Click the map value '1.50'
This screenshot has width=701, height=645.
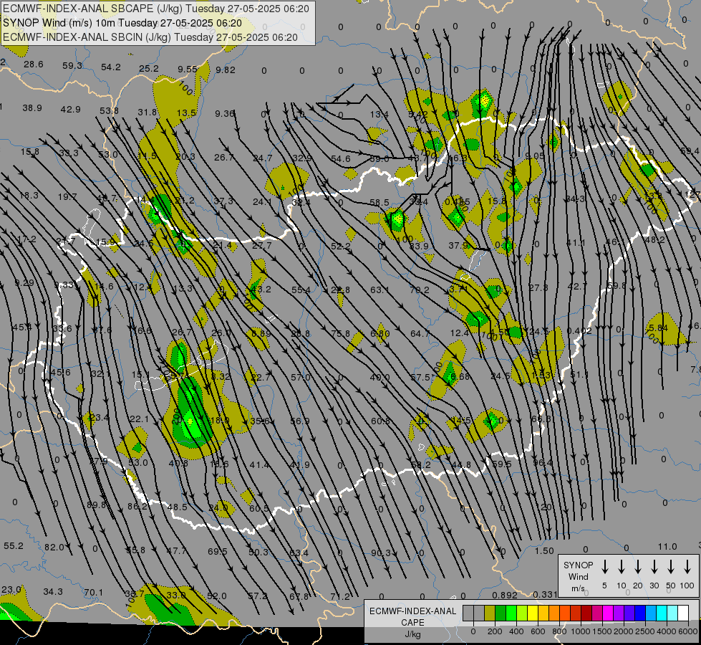pos(544,551)
